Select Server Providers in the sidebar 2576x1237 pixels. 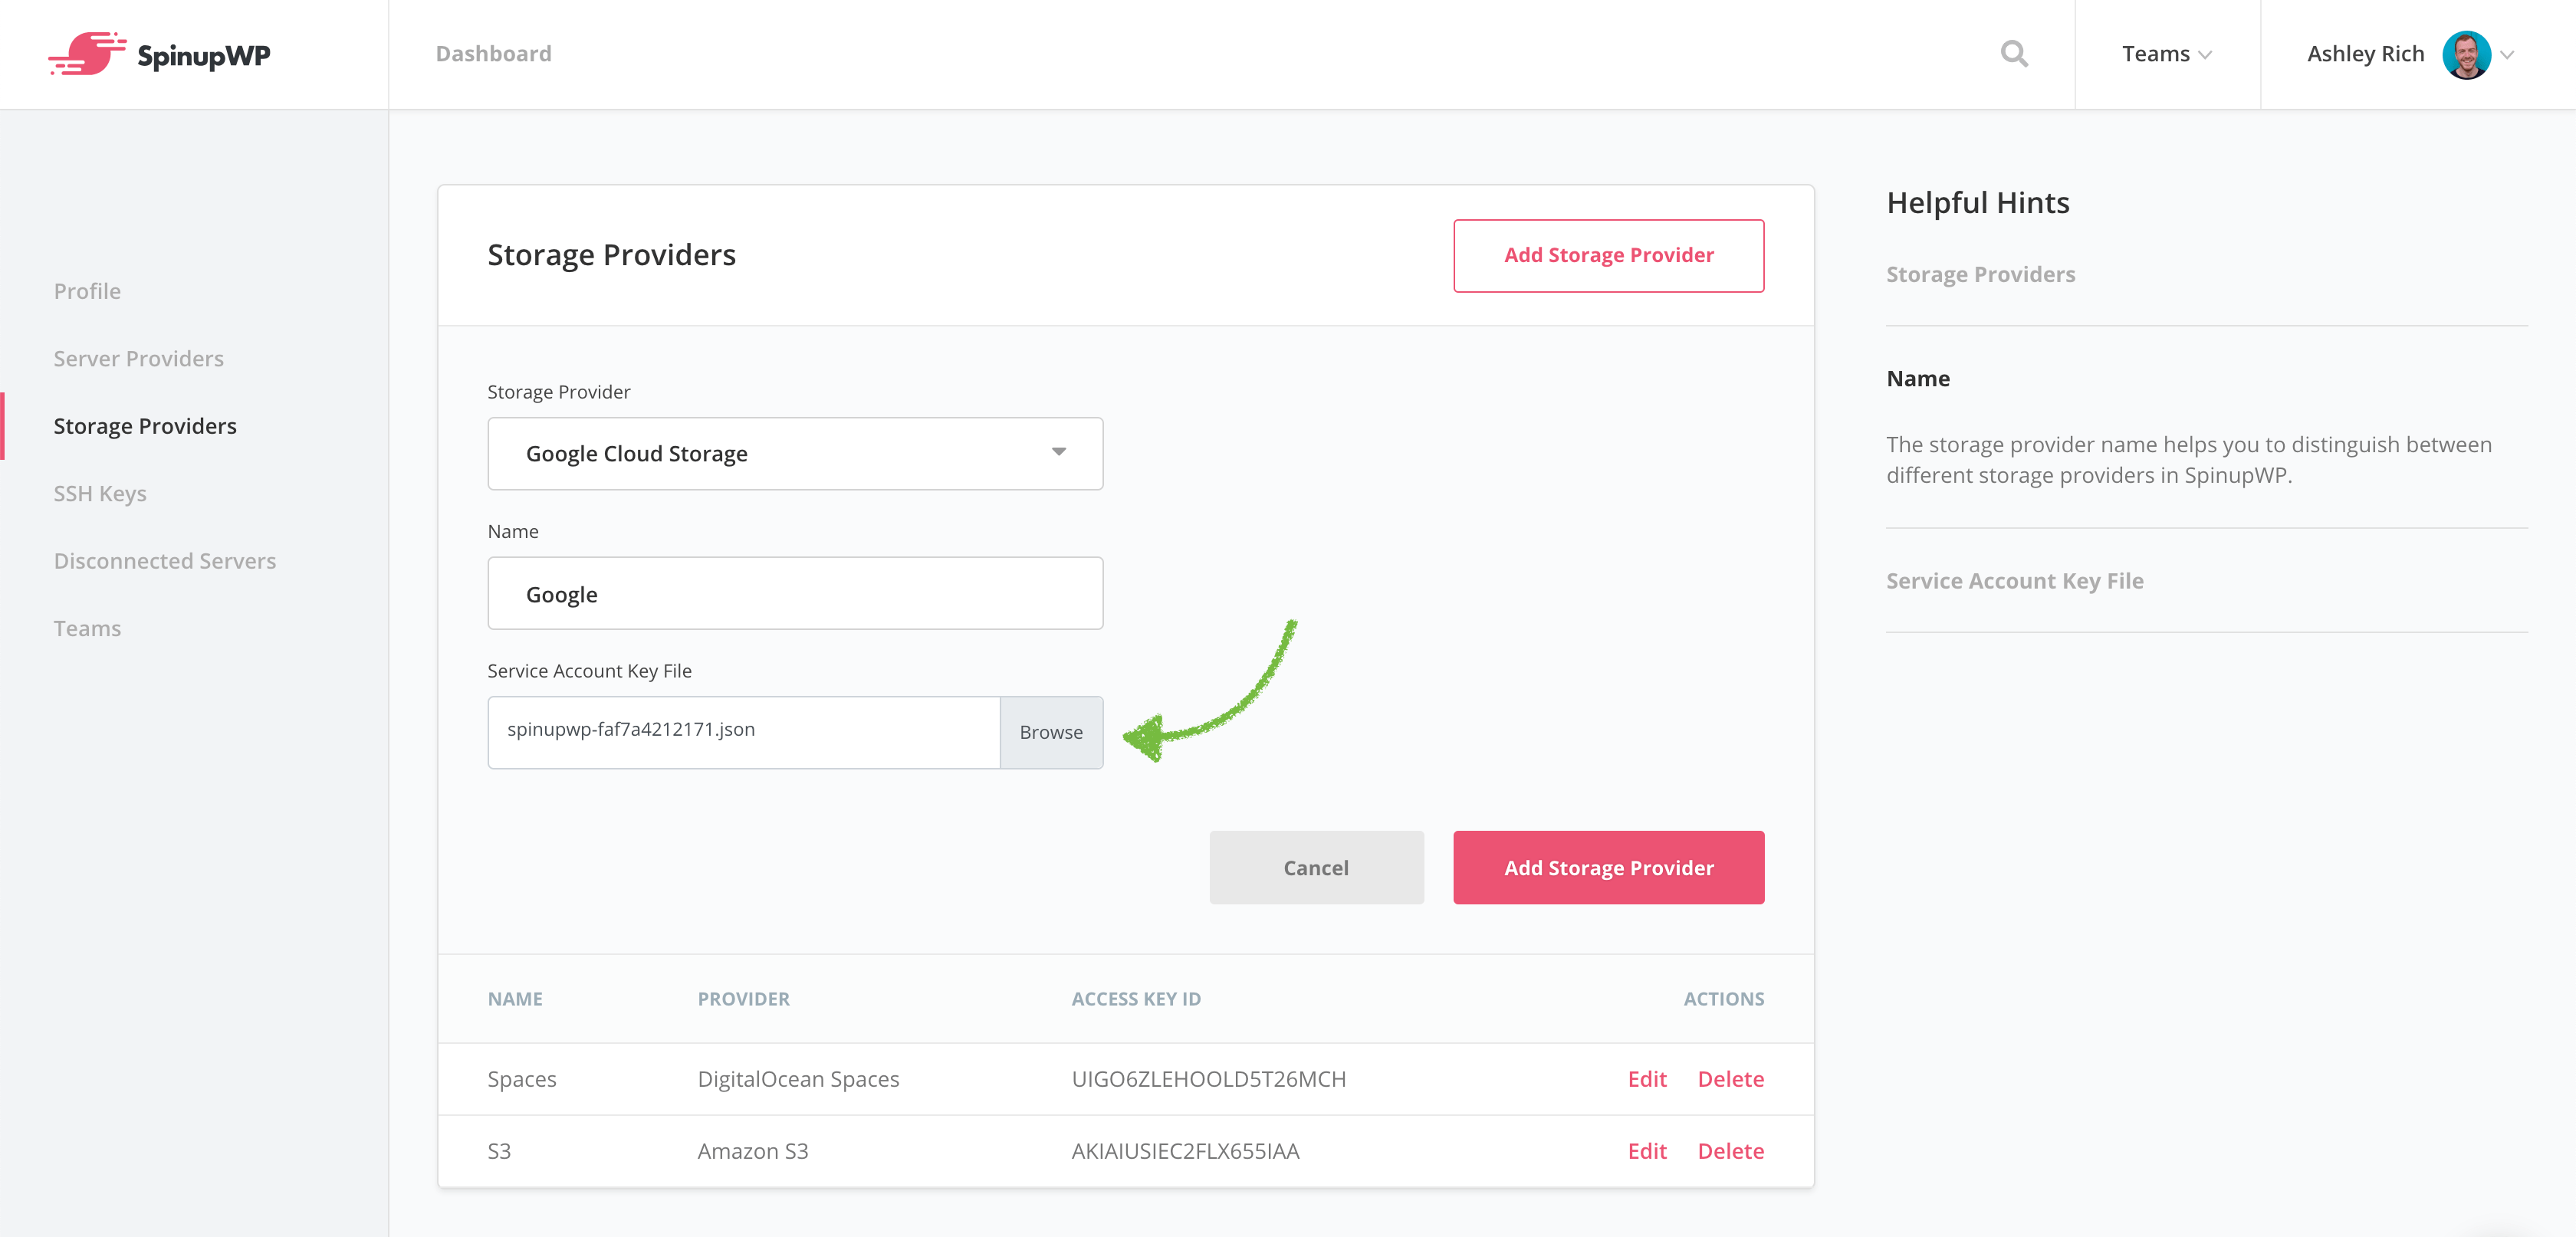139,358
